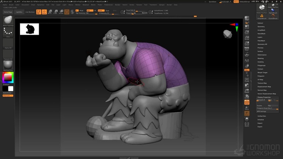Open the Home Page
This screenshot has width=283, height=159.
tap(8, 12)
